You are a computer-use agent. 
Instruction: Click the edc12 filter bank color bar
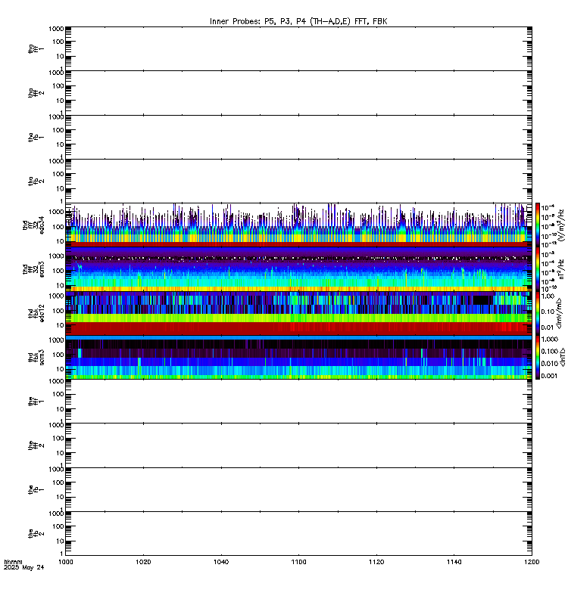[x=538, y=313]
